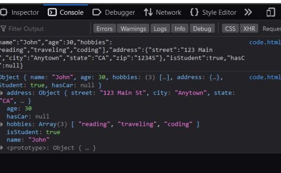
Task: Click the Network arrows icon
Action: (x=148, y=13)
